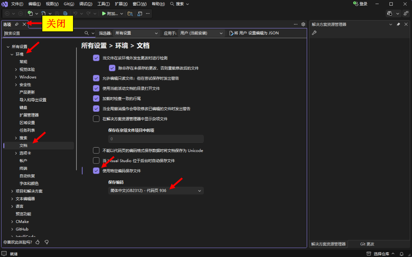This screenshot has width=412, height=257.
Task: Open the Git menu in the menu bar
Action: [69, 4]
